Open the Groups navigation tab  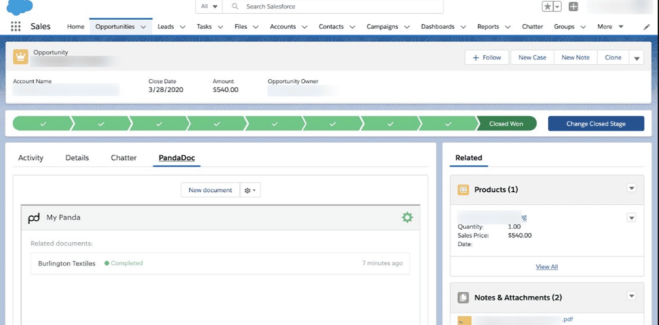click(564, 26)
